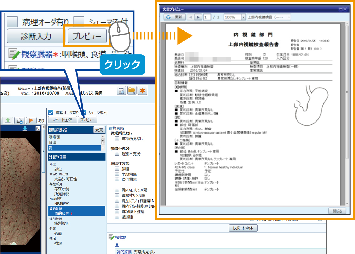Toggle the 病理オーダ有り checkbox

point(51,112)
